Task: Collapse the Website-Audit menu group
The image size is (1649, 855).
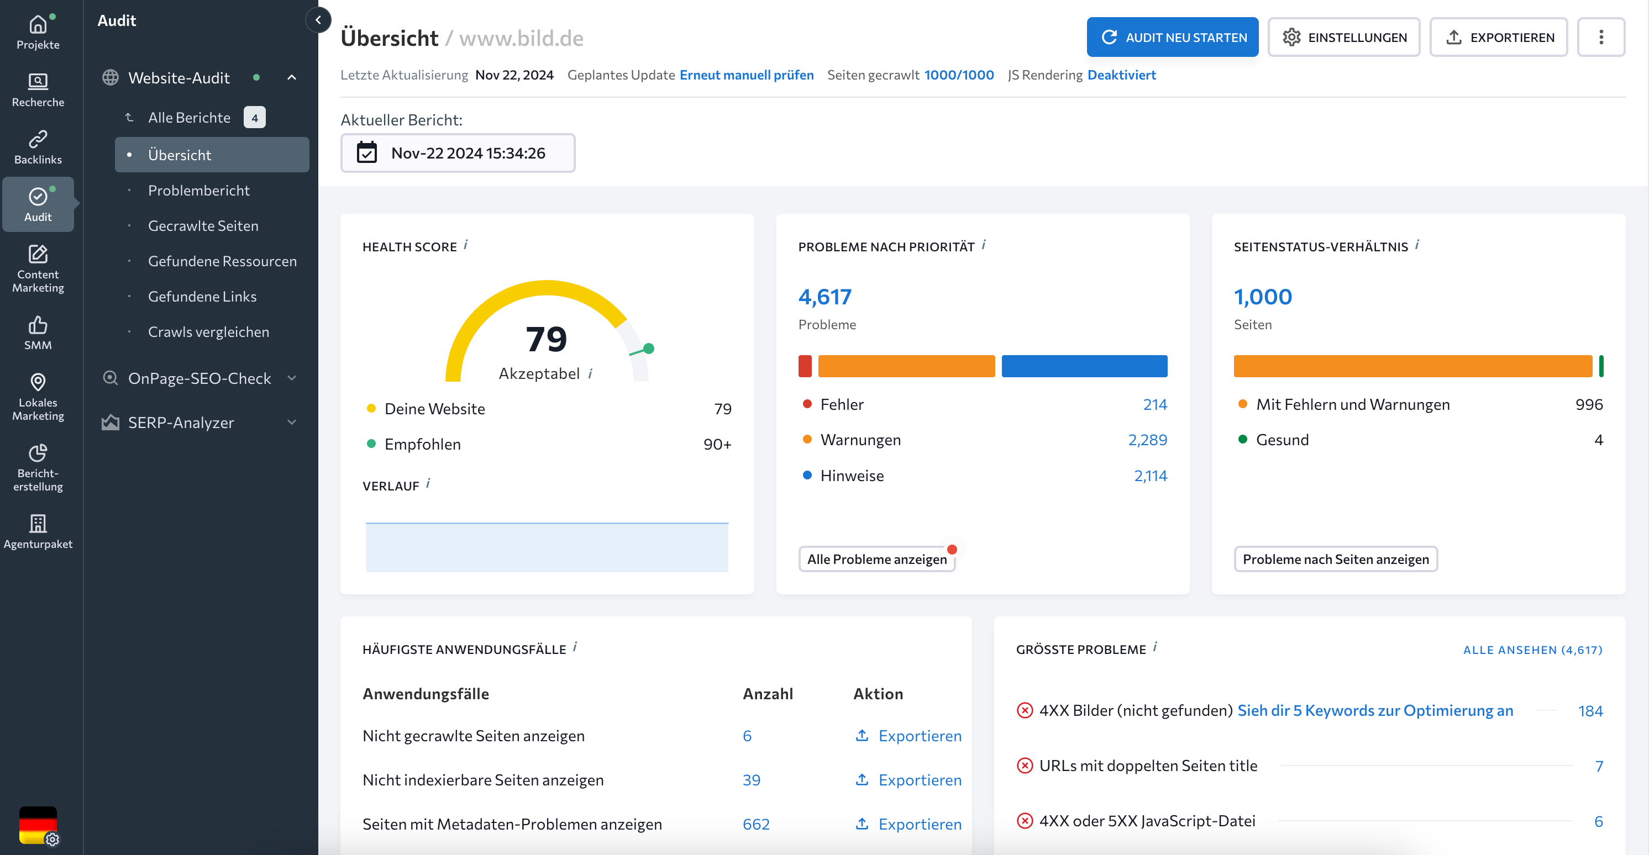Action: point(291,77)
